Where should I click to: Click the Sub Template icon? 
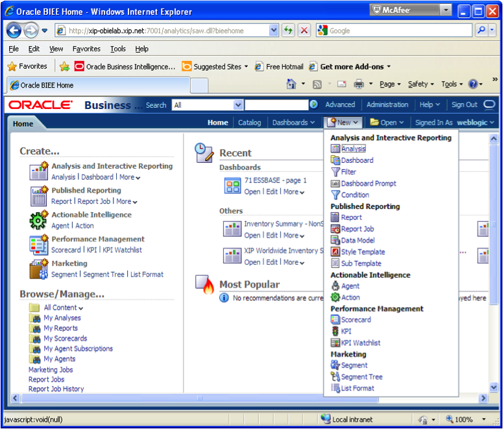336,263
